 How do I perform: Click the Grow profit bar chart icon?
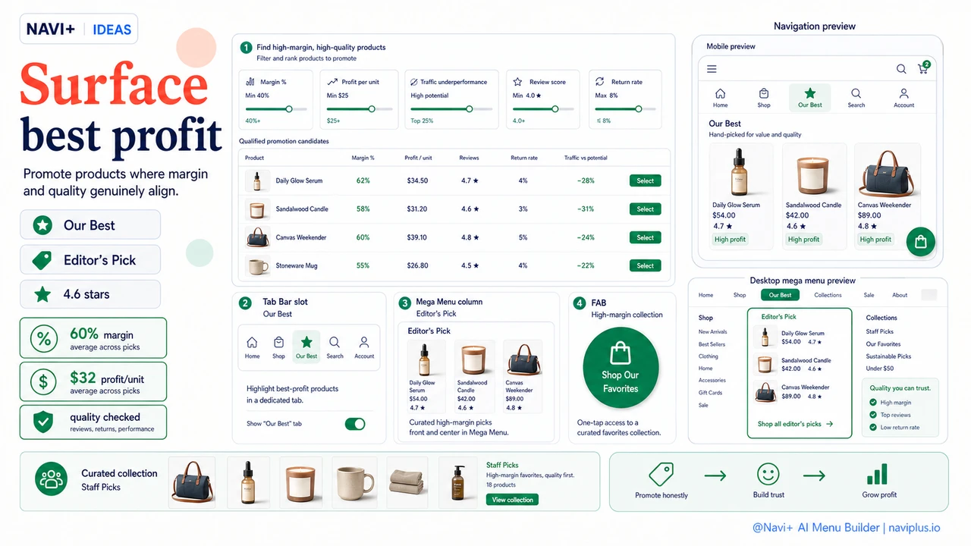click(x=877, y=475)
